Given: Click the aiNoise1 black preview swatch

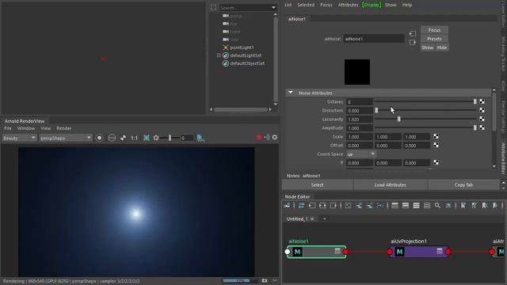Looking at the screenshot, I should tap(357, 72).
